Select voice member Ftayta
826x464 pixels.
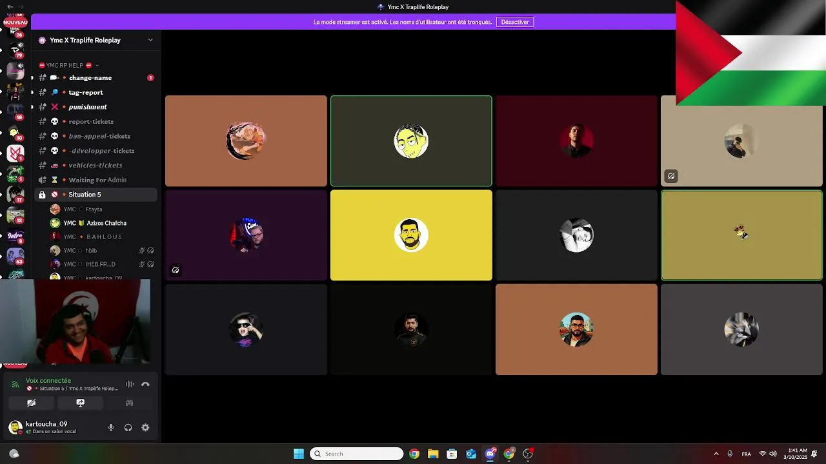click(103, 209)
